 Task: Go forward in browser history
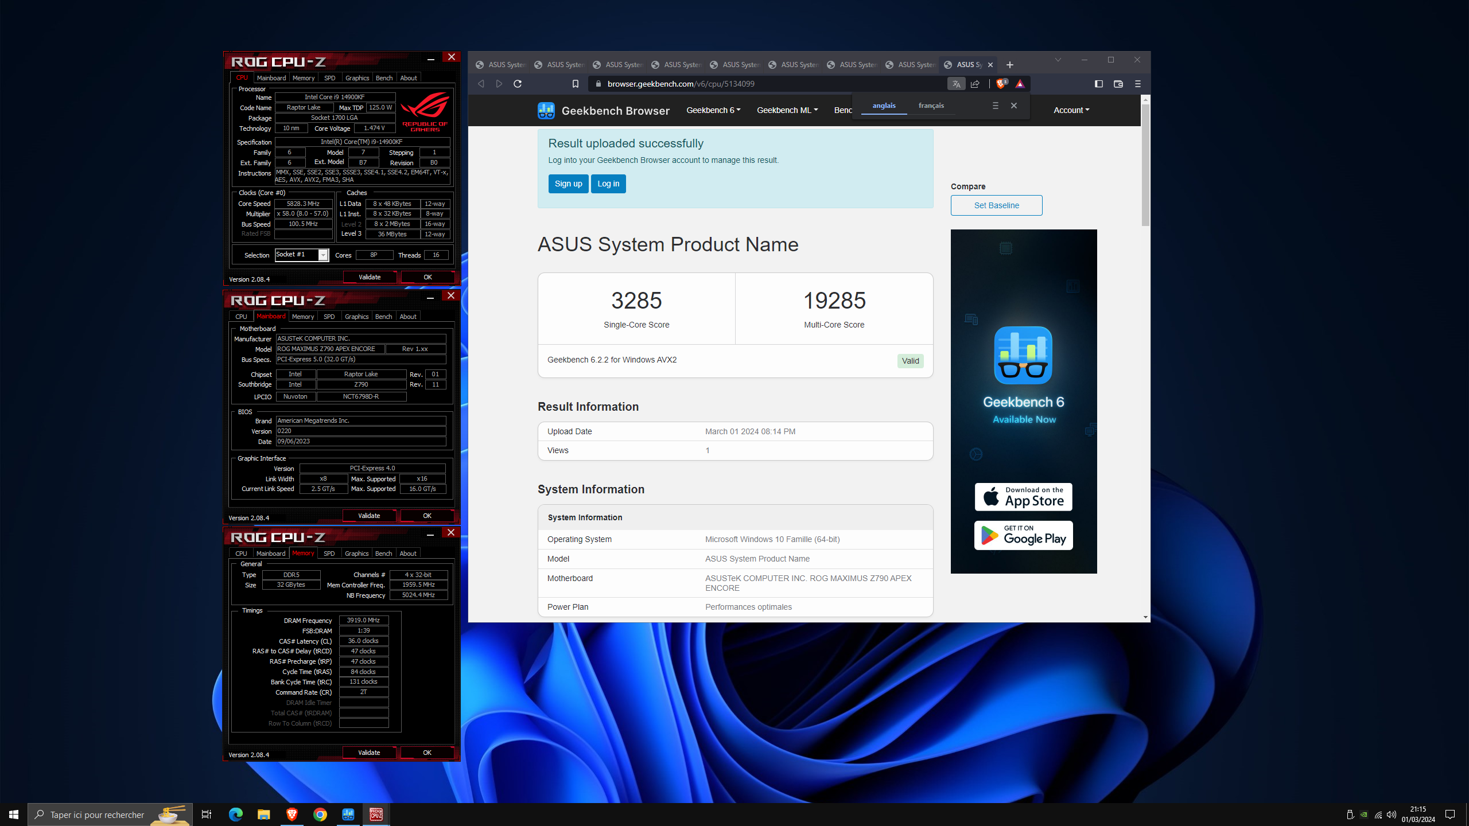coord(499,84)
